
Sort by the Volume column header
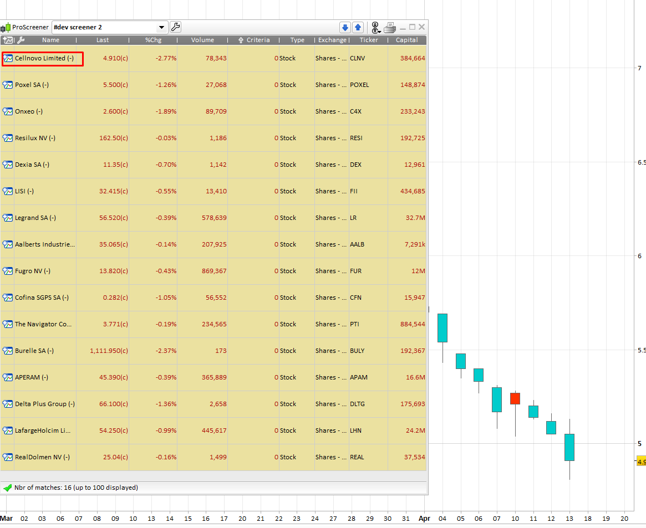pyautogui.click(x=202, y=40)
